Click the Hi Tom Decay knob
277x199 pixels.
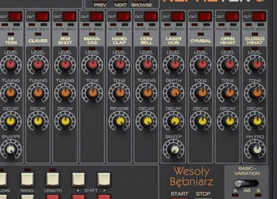pyautogui.click(x=11, y=121)
